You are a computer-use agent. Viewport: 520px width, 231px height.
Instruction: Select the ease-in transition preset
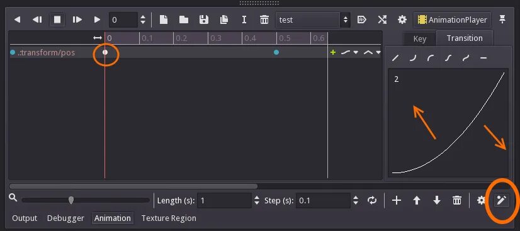(412, 58)
